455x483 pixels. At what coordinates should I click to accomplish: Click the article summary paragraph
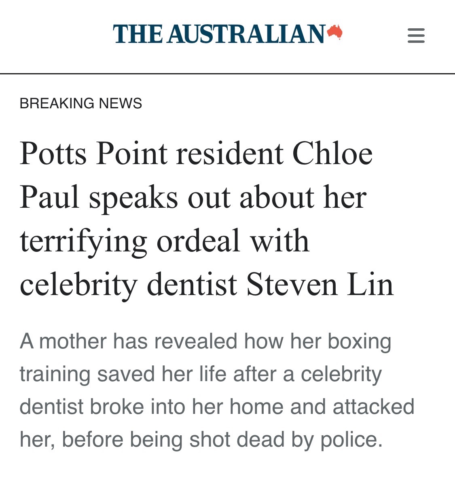(217, 390)
